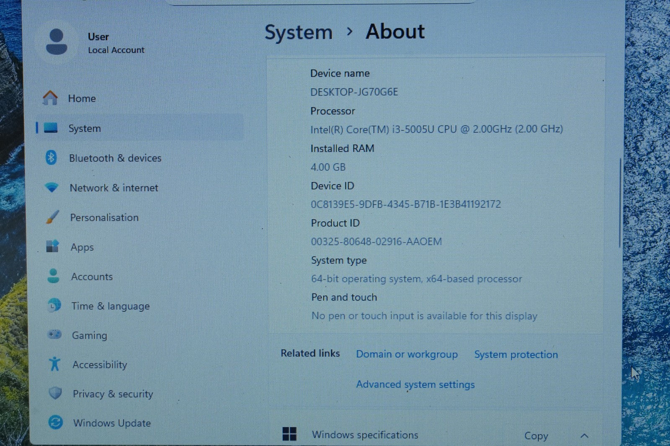670x446 pixels.
Task: Open the Apps icon in sidebar
Action: (51, 247)
